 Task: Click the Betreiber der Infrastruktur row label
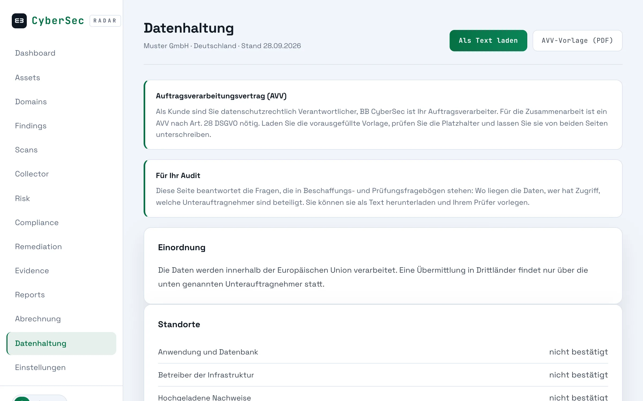(206, 375)
